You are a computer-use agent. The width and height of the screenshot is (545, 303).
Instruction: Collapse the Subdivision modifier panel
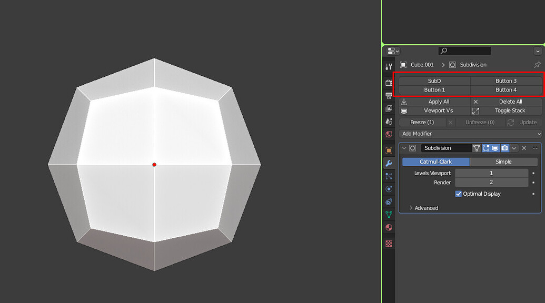click(404, 148)
